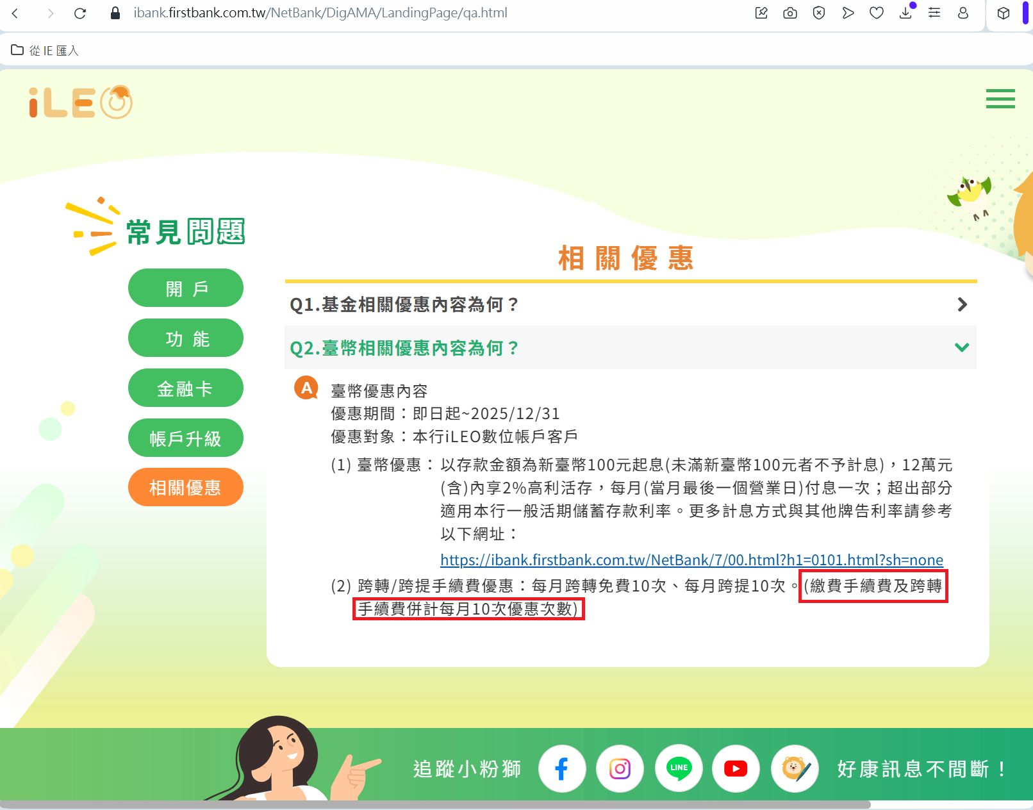The image size is (1033, 810).
Task: Select the 帳戶升級 category
Action: [186, 438]
